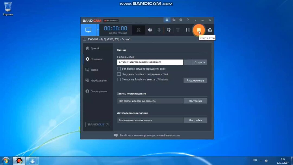Browse output folder with the ... button
This screenshot has width=293, height=165.
pos(187,62)
